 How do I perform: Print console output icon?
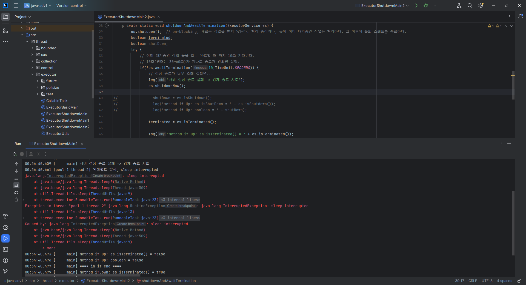click(16, 192)
